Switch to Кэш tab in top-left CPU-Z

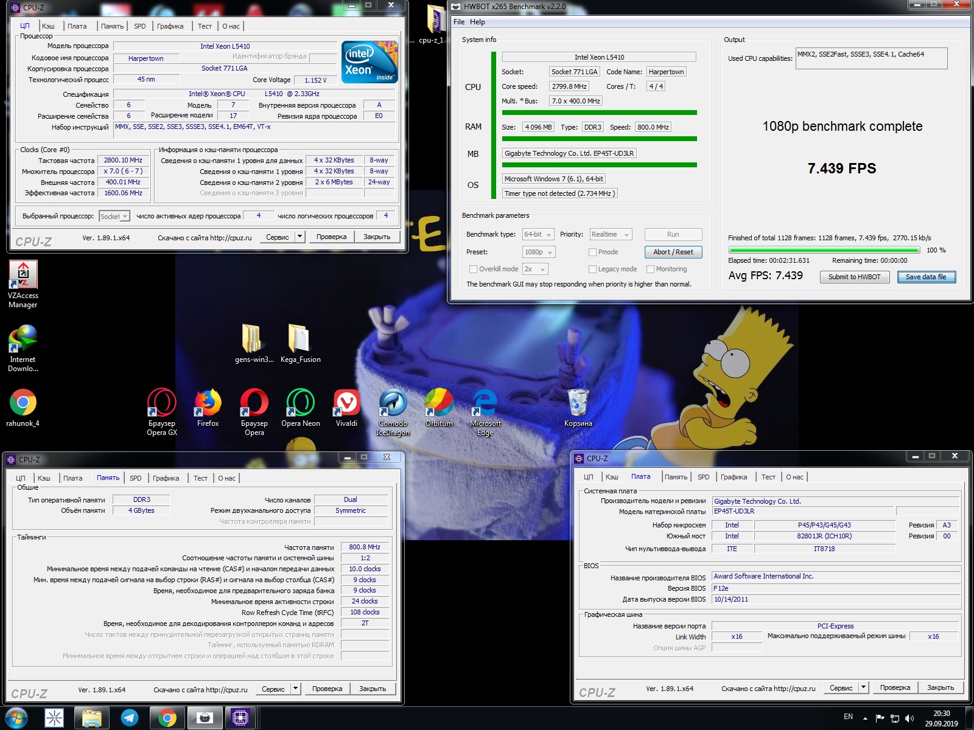tap(48, 26)
